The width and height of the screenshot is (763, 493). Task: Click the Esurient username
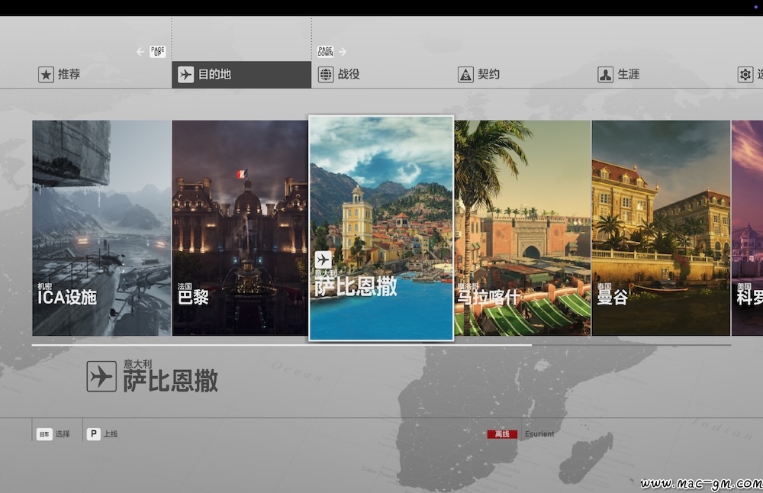click(539, 434)
